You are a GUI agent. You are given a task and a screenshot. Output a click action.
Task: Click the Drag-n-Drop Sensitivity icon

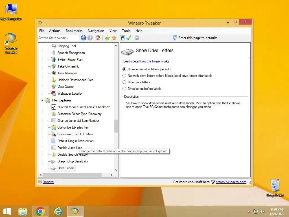[53, 161]
